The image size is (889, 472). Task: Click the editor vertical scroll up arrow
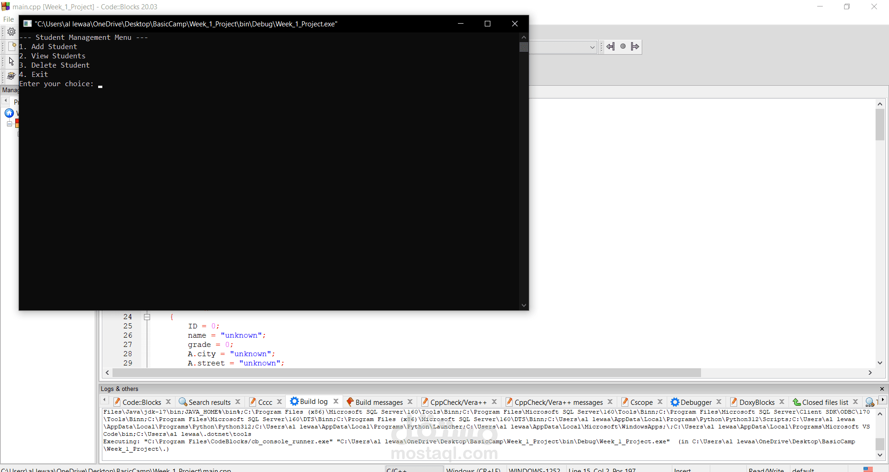pos(880,104)
